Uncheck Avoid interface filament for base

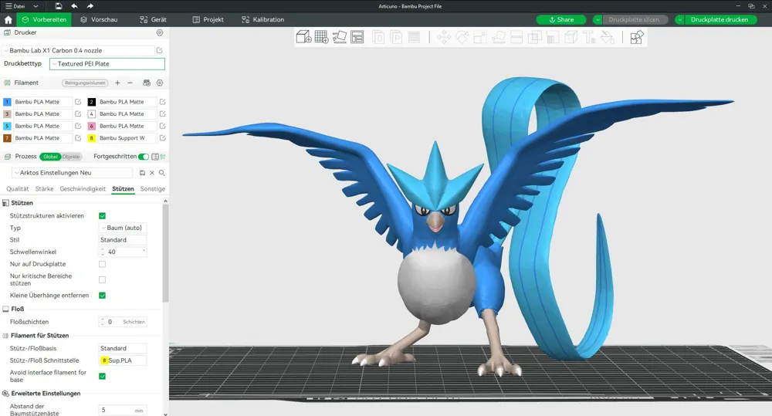[103, 376]
